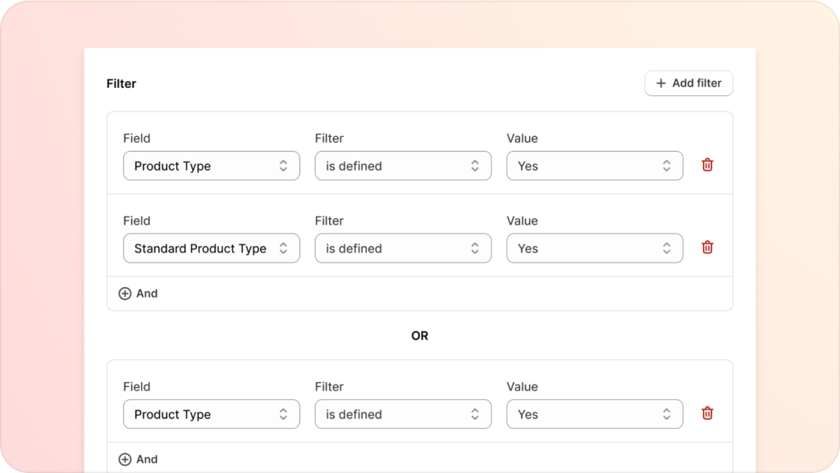The width and height of the screenshot is (840, 473).
Task: Open the 'is defined' dropdown in the first row
Action: [403, 166]
